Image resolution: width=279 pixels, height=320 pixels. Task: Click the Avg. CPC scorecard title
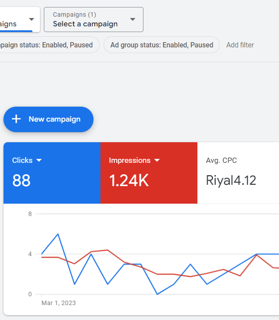pyautogui.click(x=221, y=161)
